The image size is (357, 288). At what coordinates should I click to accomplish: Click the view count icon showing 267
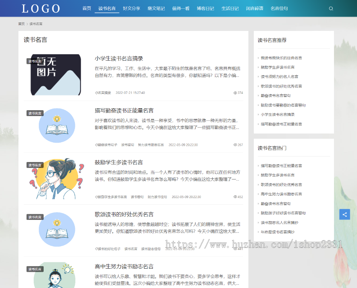pos(235,145)
